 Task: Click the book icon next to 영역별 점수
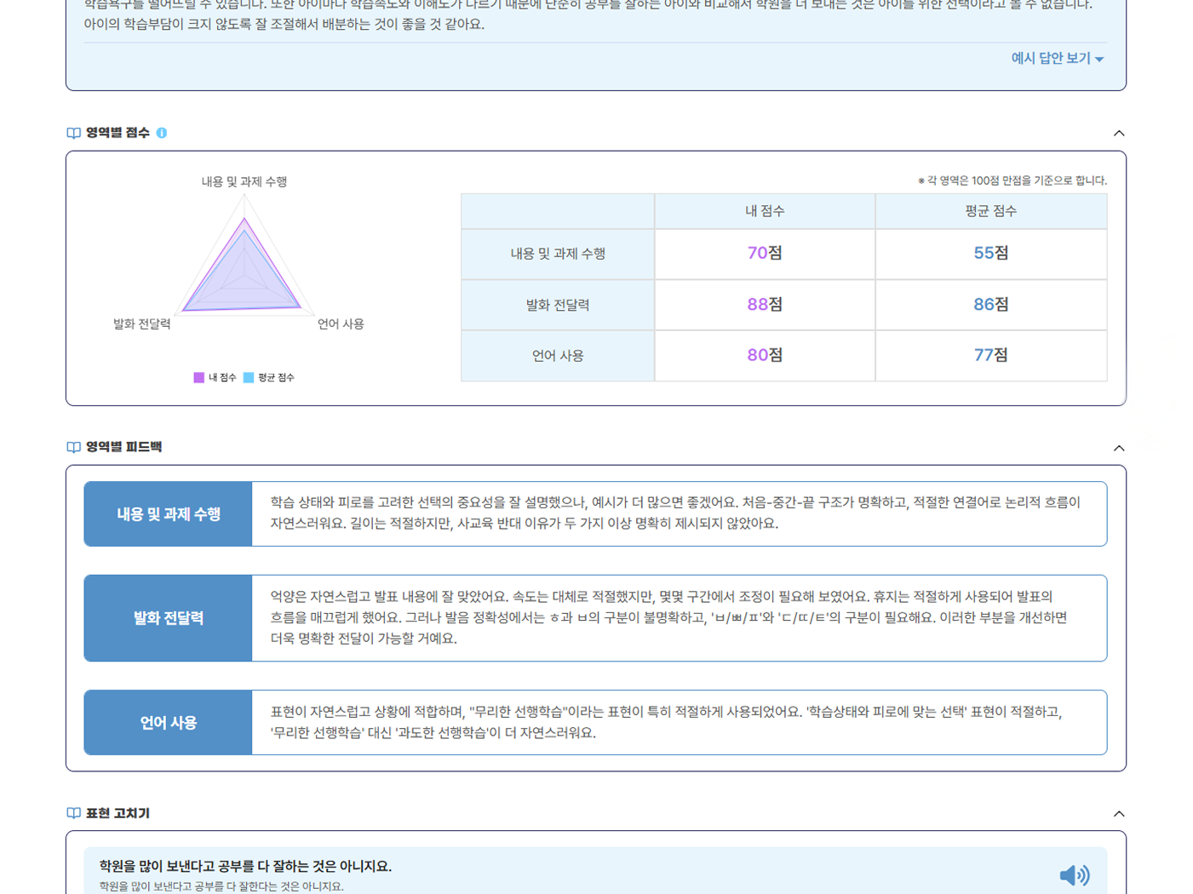(74, 133)
